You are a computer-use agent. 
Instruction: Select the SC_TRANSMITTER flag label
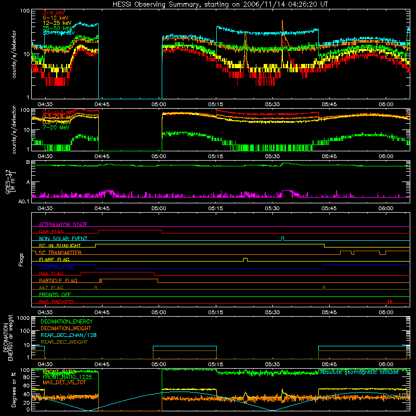(60, 252)
